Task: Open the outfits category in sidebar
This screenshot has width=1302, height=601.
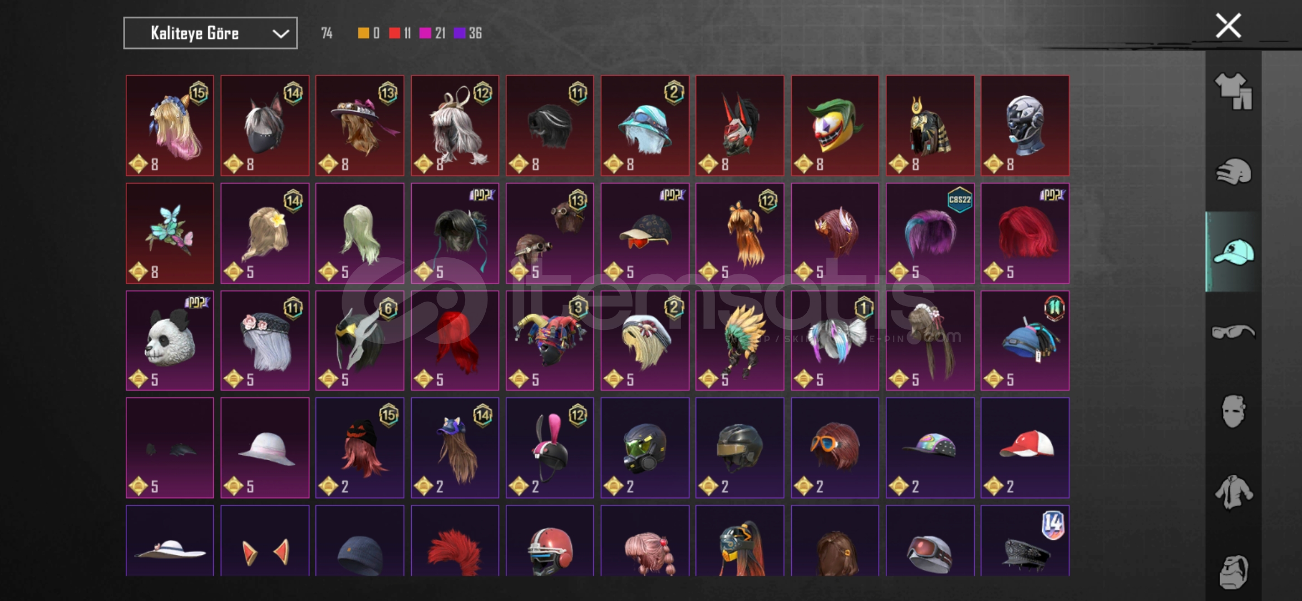Action: tap(1233, 91)
